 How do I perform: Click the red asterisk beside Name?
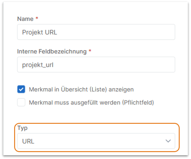pyautogui.click(x=36, y=19)
